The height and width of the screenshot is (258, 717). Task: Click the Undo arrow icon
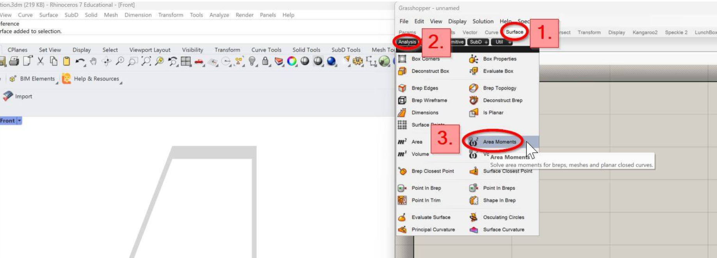coord(80,61)
